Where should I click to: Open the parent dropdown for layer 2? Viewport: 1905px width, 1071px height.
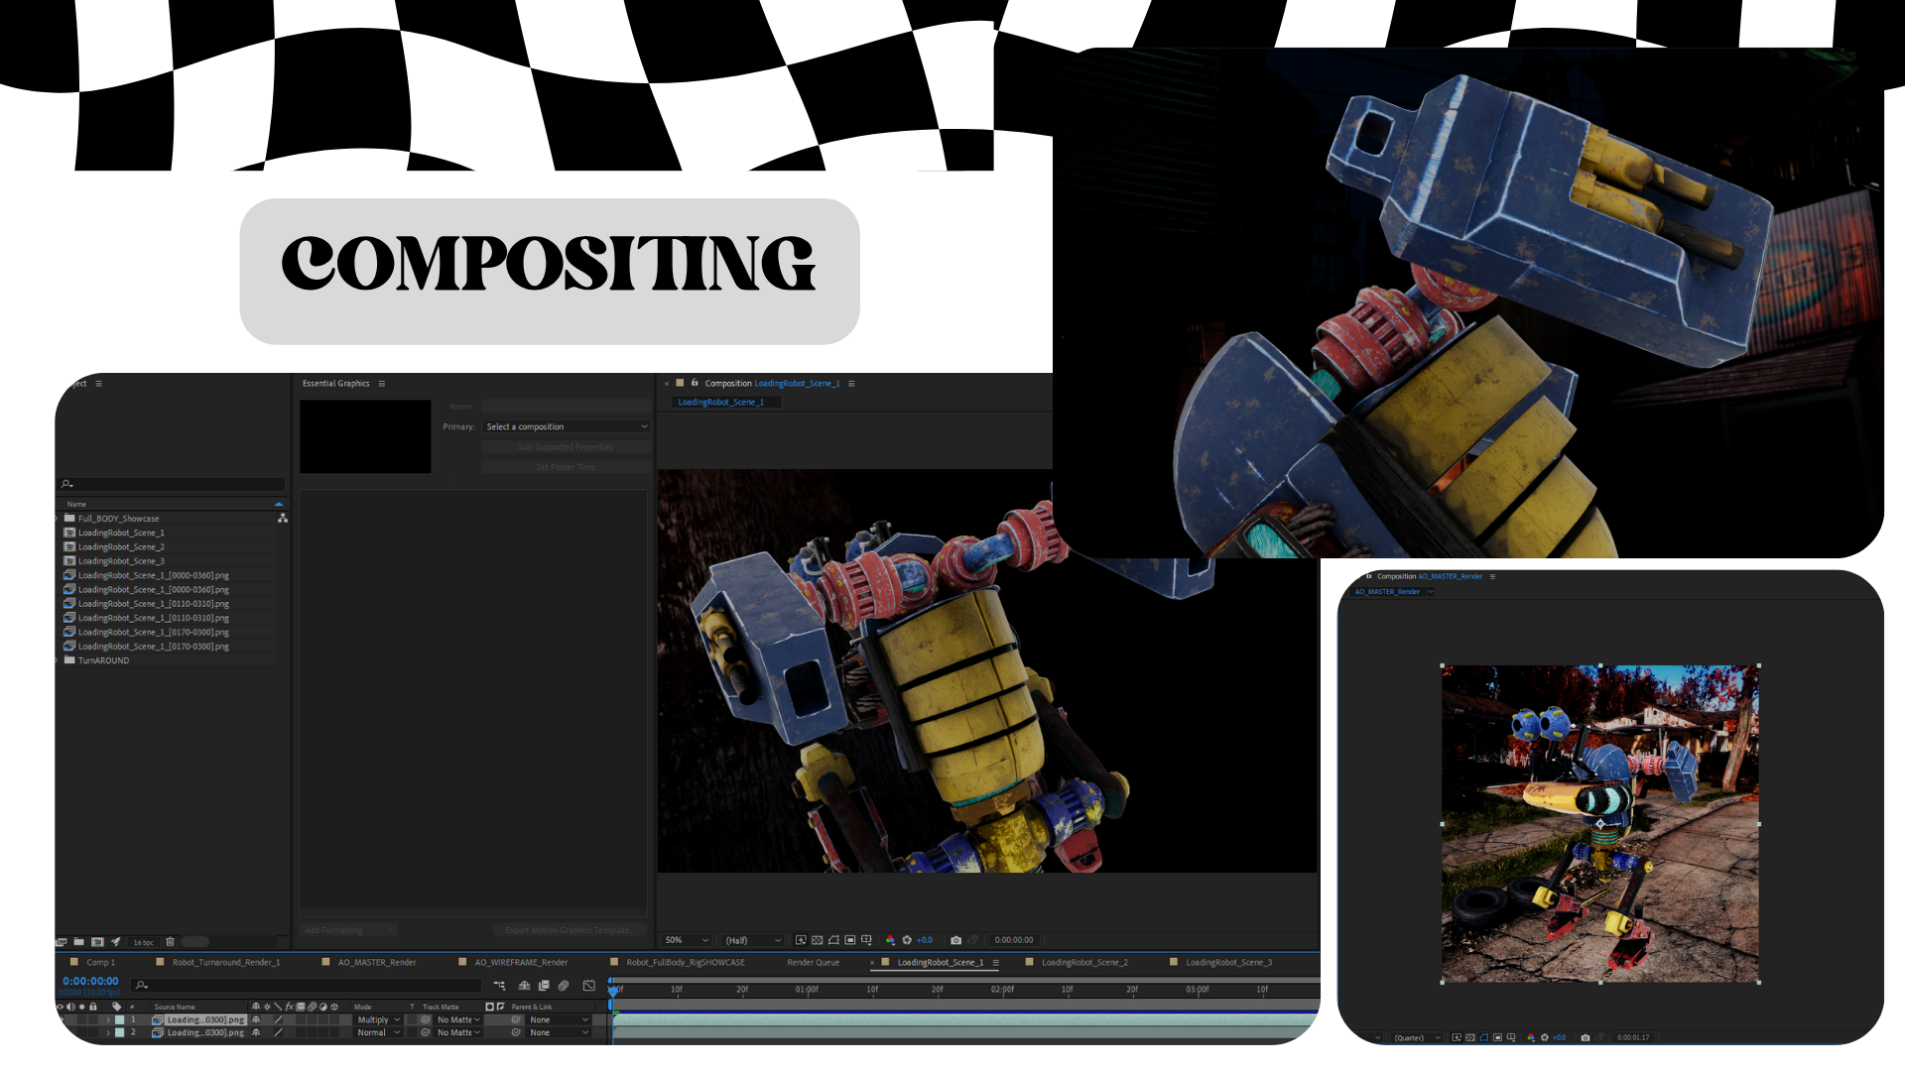click(559, 1033)
